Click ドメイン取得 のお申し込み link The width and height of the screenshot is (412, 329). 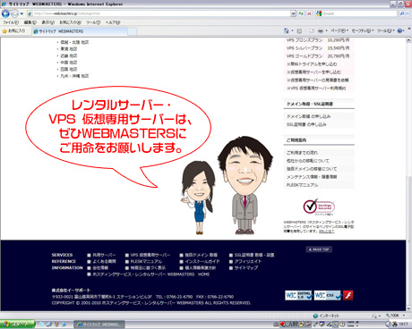coord(308,116)
